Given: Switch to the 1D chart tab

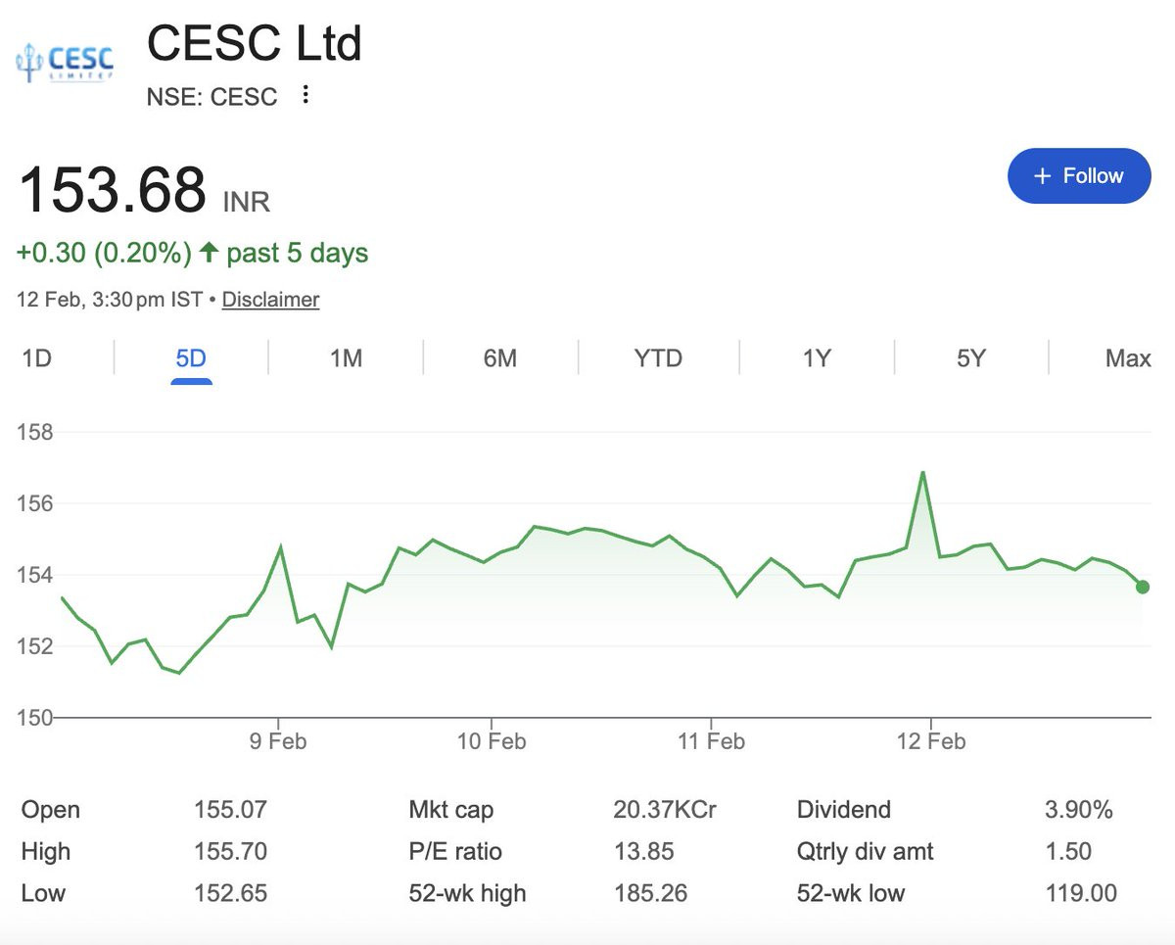Looking at the screenshot, I should tap(36, 358).
